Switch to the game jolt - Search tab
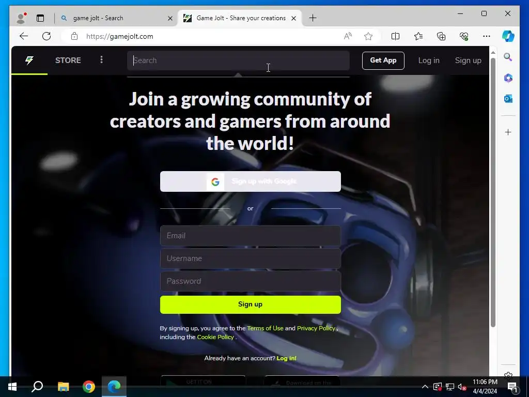529x397 pixels. pyautogui.click(x=114, y=18)
